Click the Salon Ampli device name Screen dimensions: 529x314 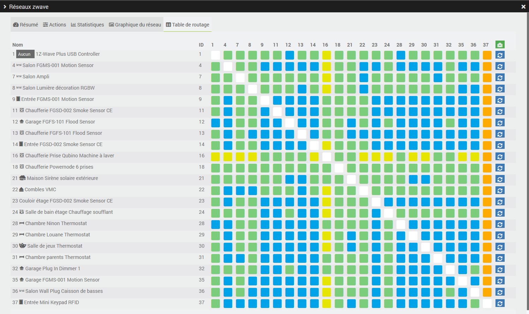36,77
